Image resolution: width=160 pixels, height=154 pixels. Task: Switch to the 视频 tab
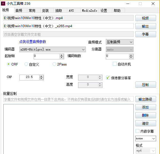coord(7,10)
